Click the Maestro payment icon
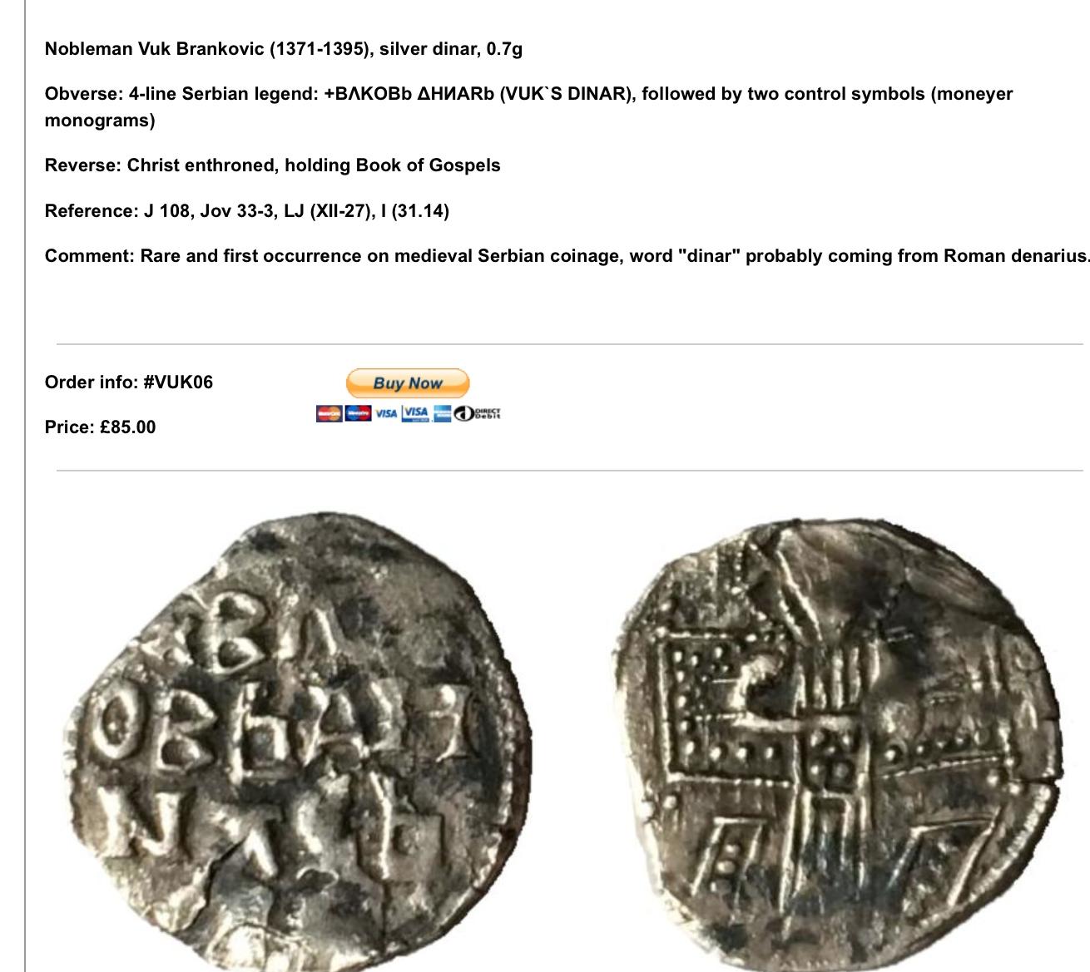1090x972 pixels. pyautogui.click(x=359, y=413)
